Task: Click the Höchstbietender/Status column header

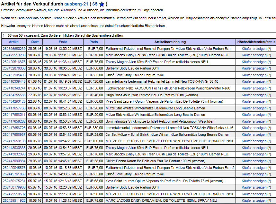Action: [256, 42]
